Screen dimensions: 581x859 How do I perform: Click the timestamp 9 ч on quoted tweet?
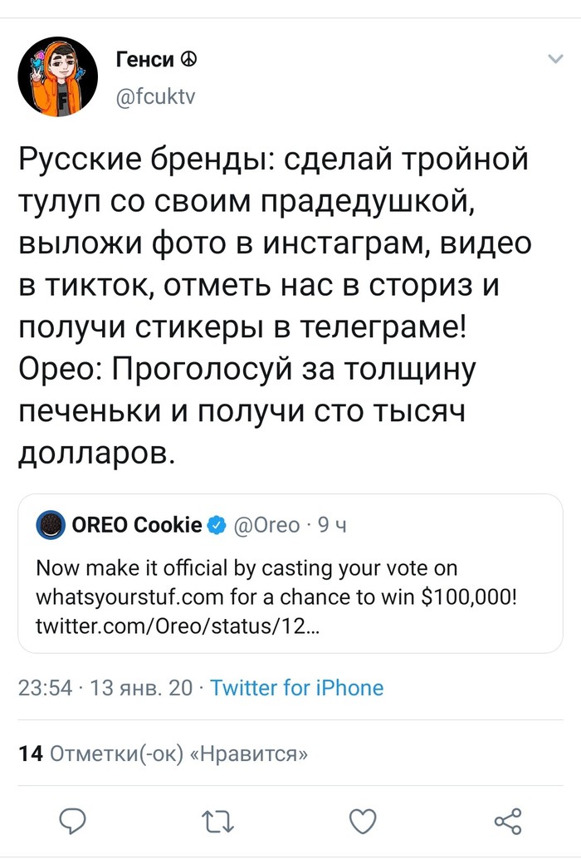pos(325,523)
